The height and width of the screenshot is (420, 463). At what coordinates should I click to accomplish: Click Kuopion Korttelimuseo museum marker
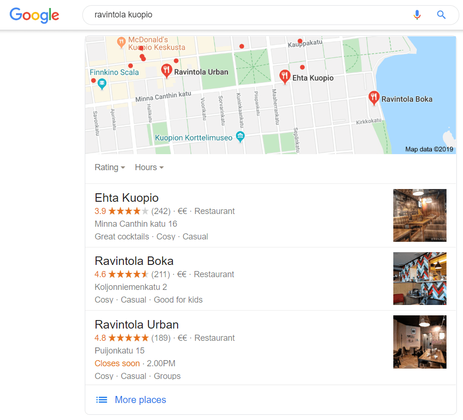coord(240,137)
